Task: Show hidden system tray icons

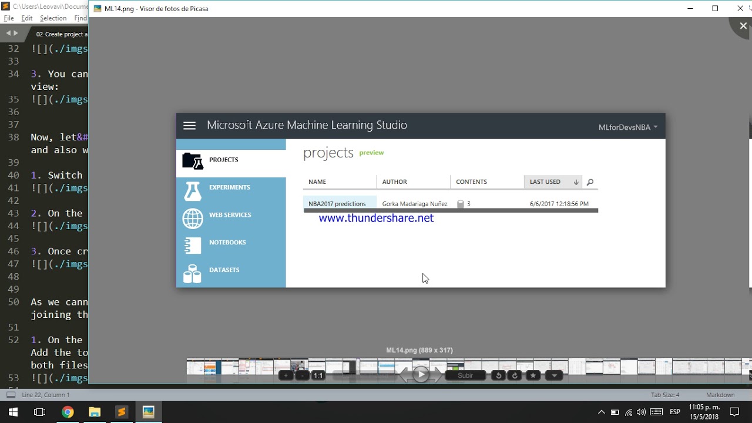Action: [x=601, y=412]
